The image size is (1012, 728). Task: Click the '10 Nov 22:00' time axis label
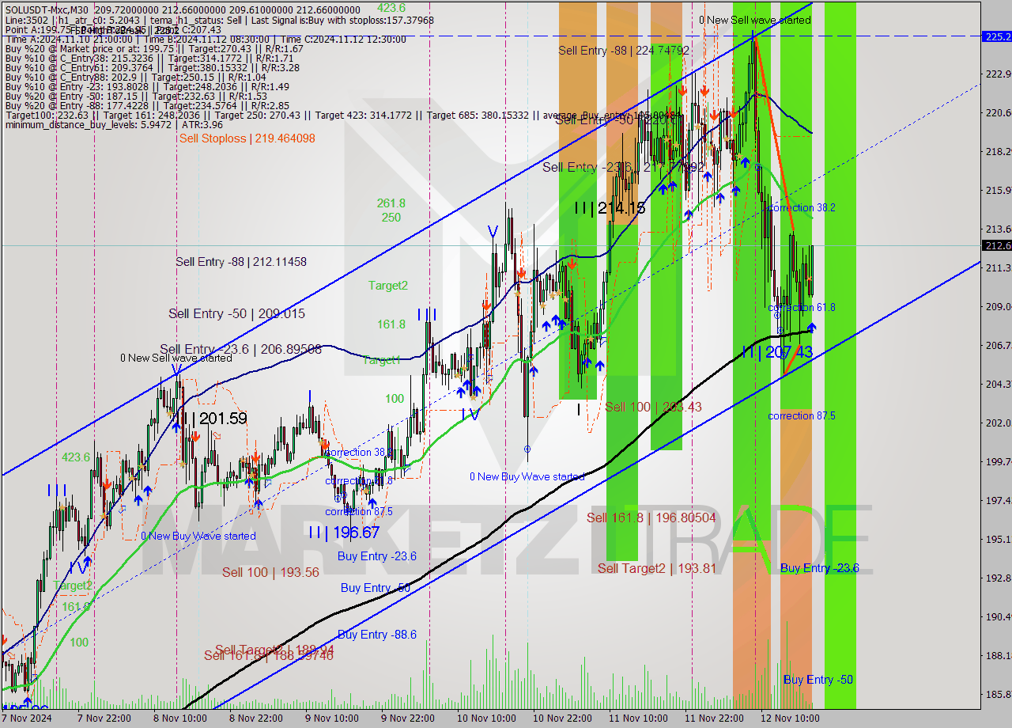click(562, 719)
